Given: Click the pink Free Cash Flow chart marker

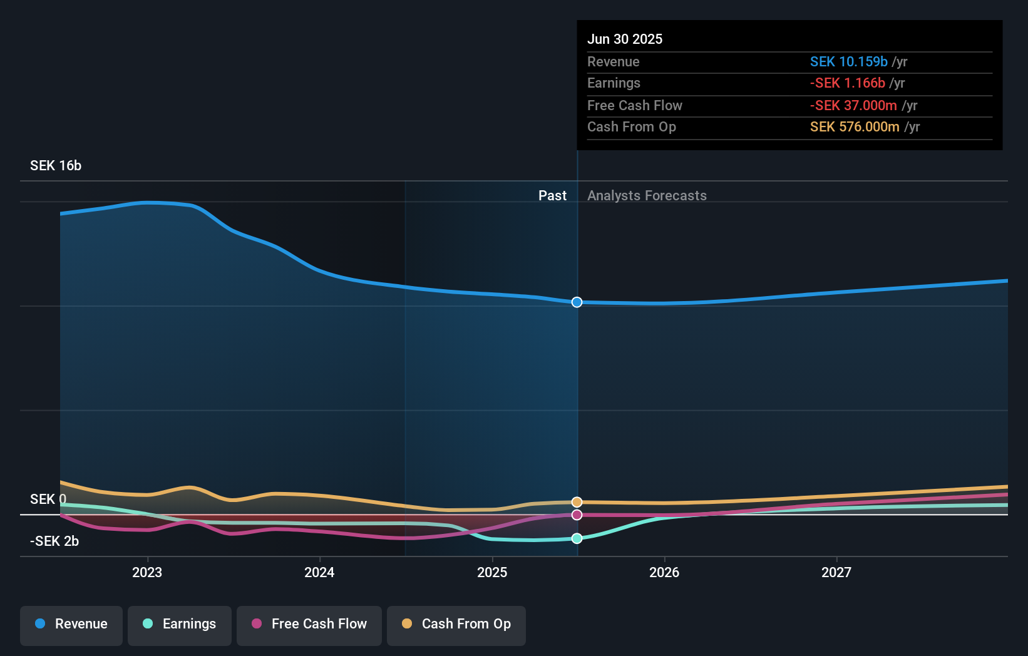Looking at the screenshot, I should 577,515.
